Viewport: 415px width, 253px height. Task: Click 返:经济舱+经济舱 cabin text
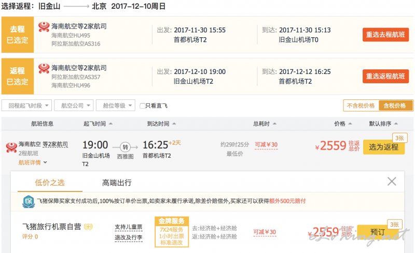pyautogui.click(x=214, y=236)
